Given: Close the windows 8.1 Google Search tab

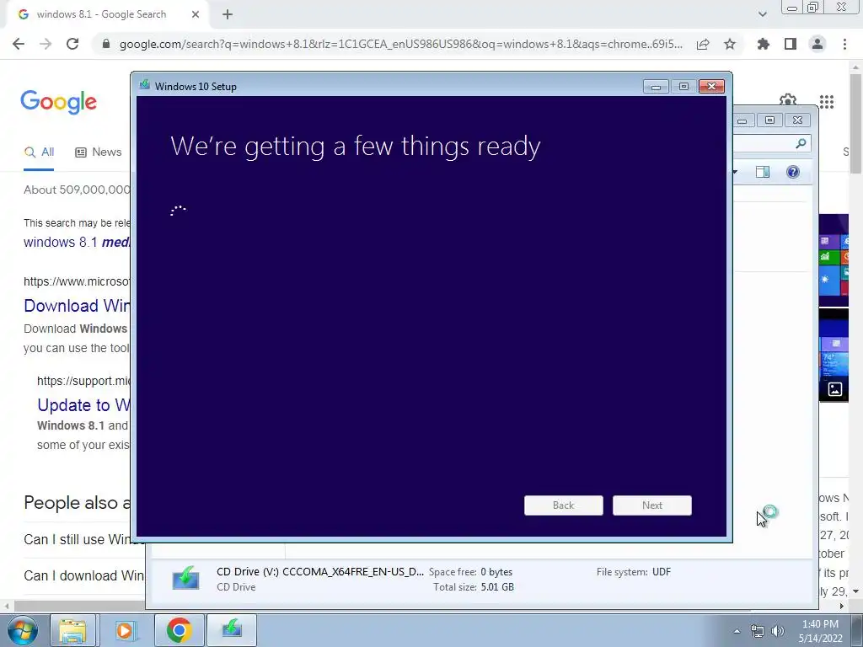Looking at the screenshot, I should point(196,15).
